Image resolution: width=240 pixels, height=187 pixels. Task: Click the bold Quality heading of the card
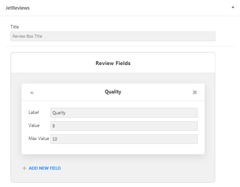[113, 92]
